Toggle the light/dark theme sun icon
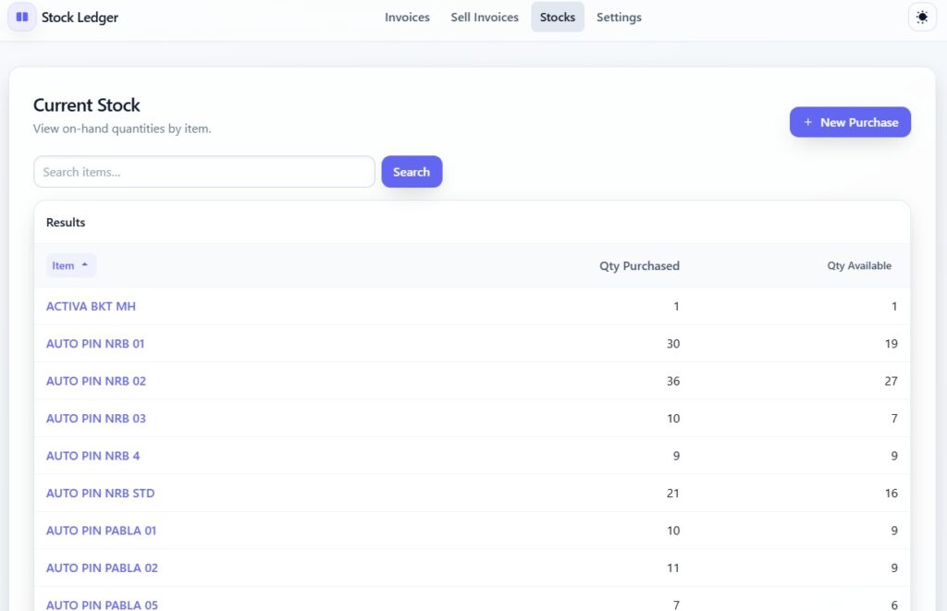Viewport: 947px width, 611px height. pos(922,18)
